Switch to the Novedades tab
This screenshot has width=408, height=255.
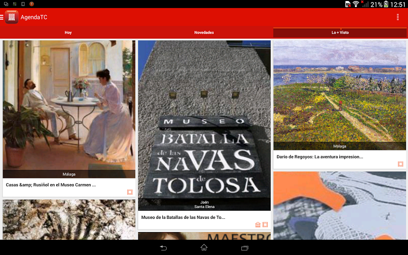(x=204, y=33)
